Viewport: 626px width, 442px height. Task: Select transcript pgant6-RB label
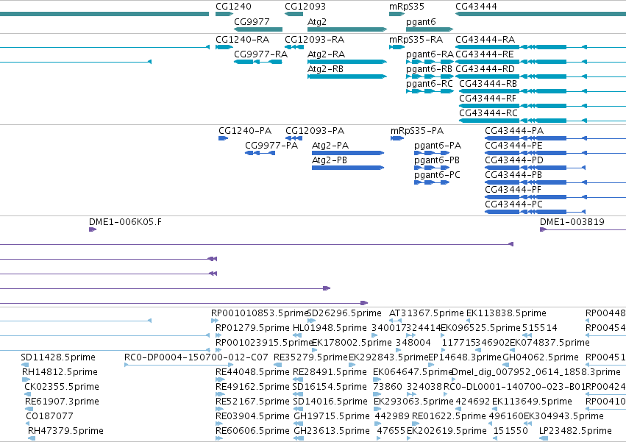tap(429, 69)
